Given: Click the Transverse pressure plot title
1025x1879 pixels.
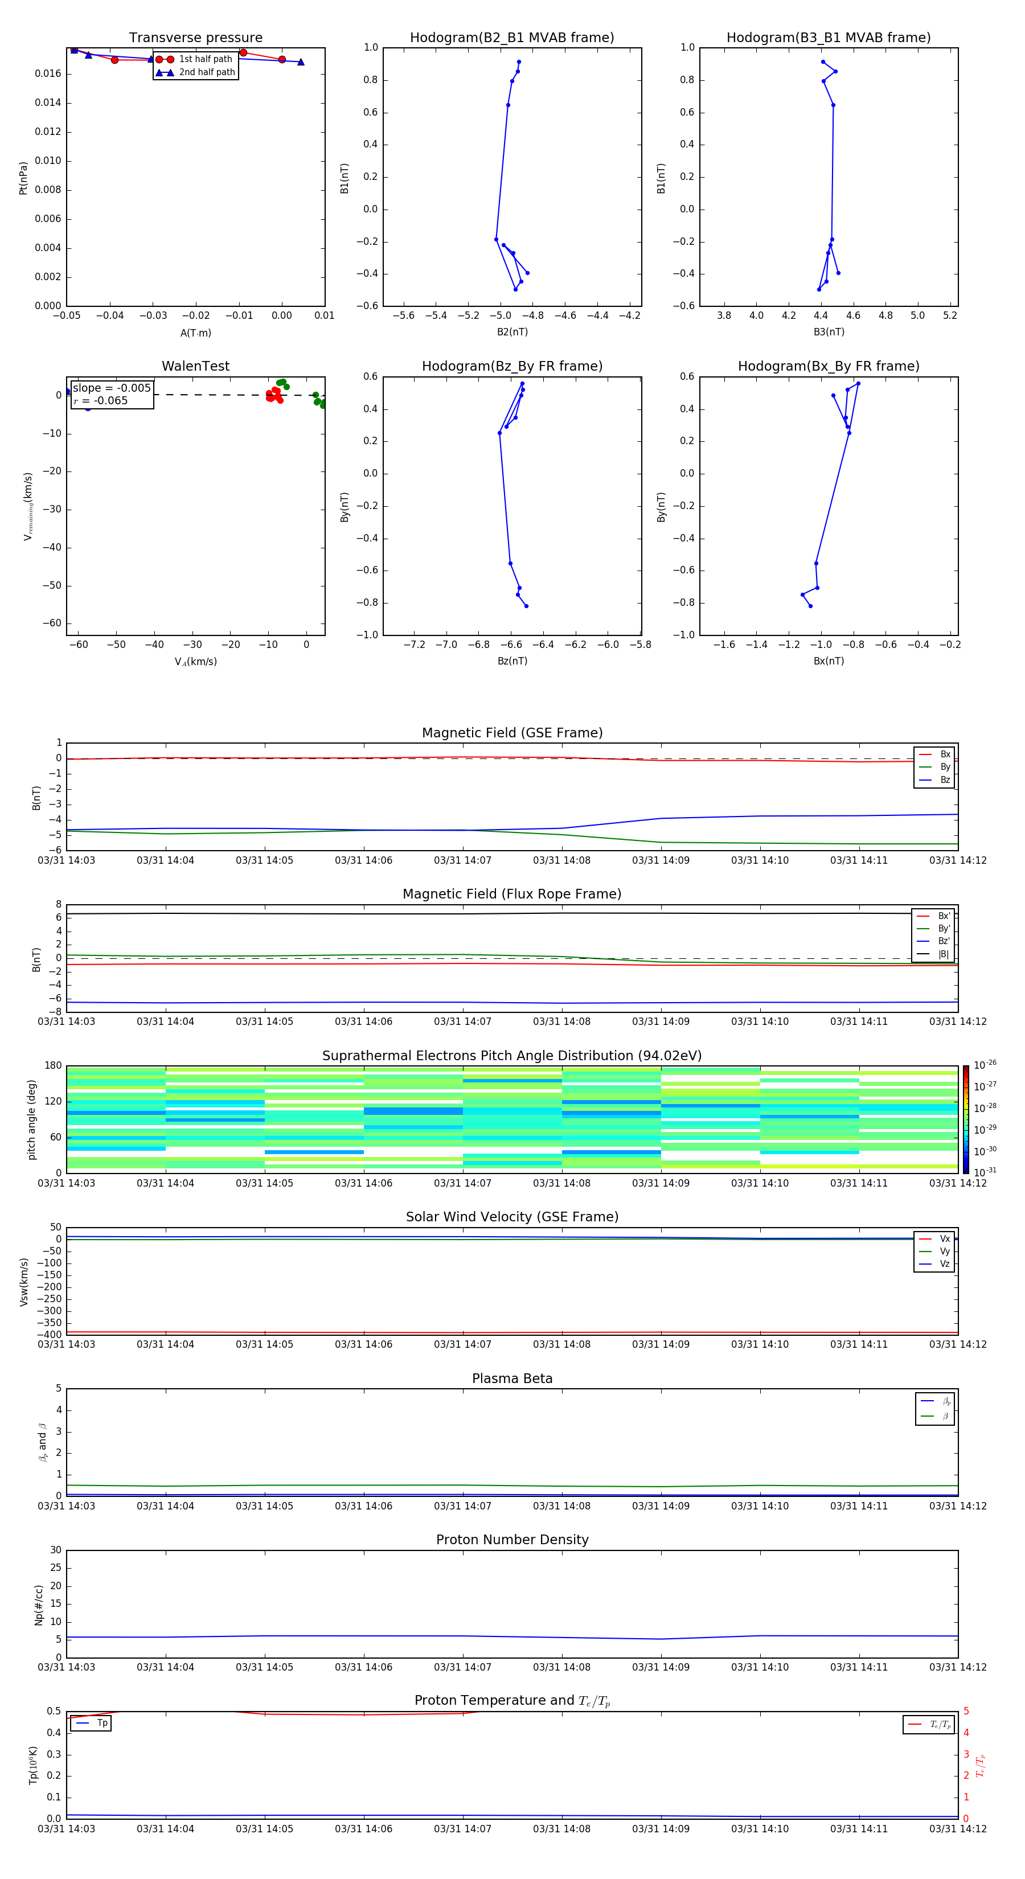Looking at the screenshot, I should (x=195, y=38).
